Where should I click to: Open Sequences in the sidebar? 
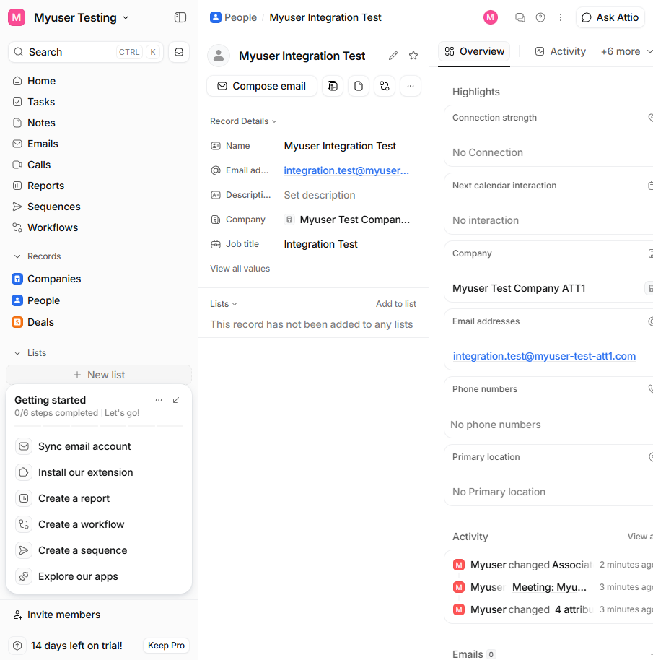pos(99,207)
